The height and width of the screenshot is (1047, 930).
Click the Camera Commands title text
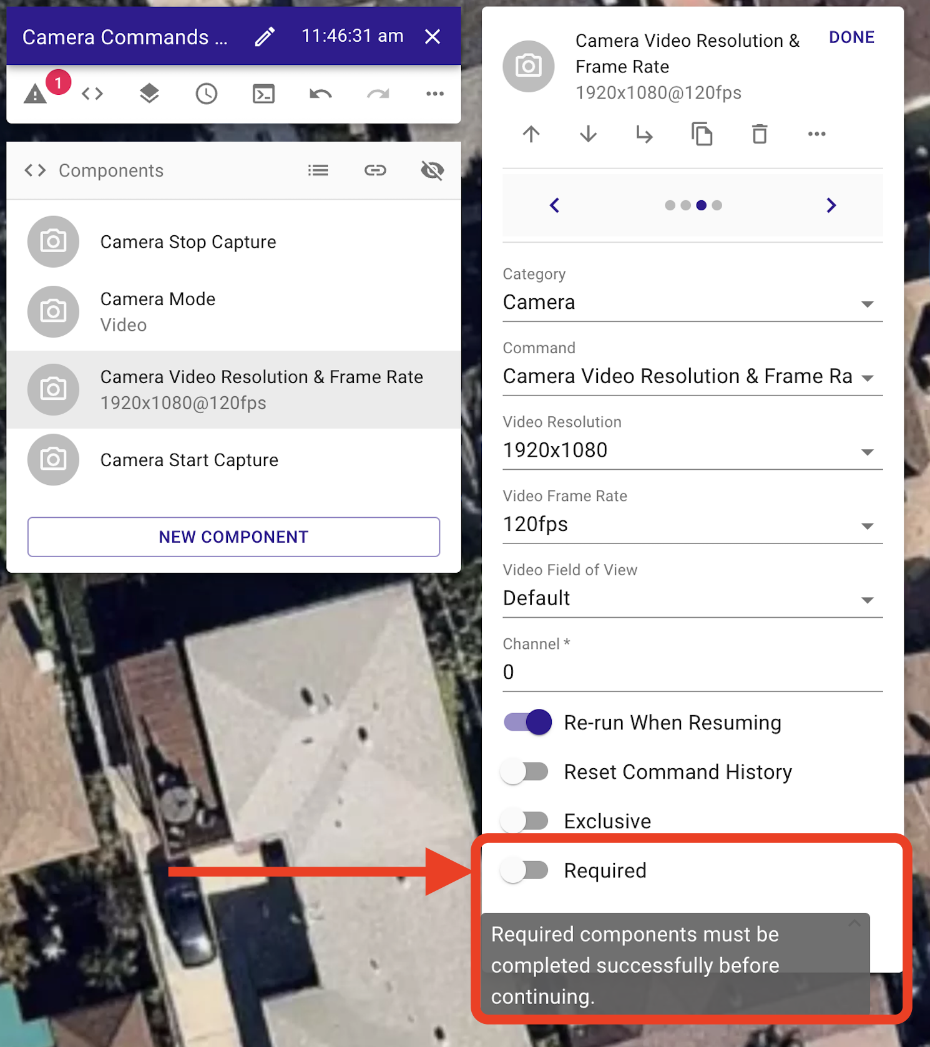pyautogui.click(x=125, y=37)
